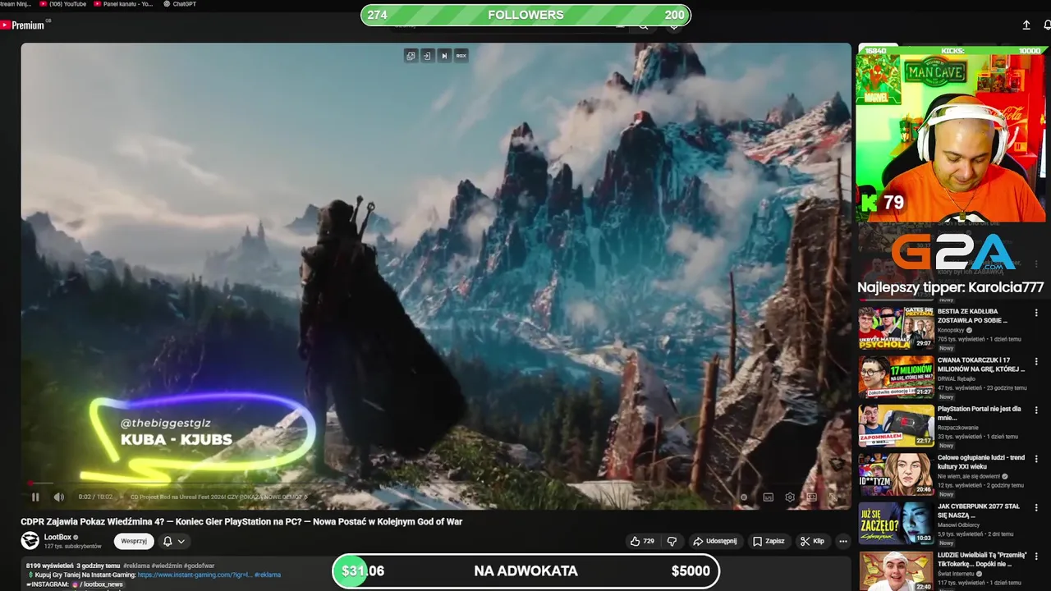This screenshot has width=1051, height=591.
Task: Toggle autoplay switch in player controls
Action: pyautogui.click(x=744, y=497)
